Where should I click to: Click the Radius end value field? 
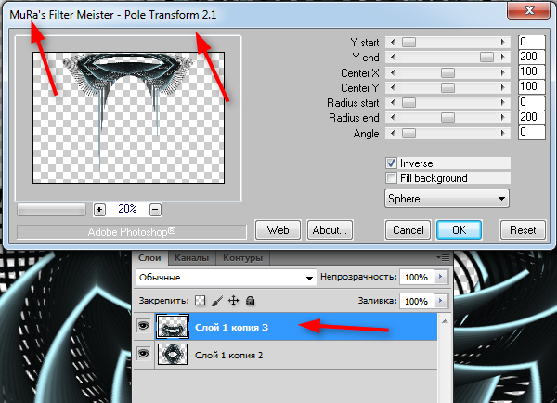point(531,117)
